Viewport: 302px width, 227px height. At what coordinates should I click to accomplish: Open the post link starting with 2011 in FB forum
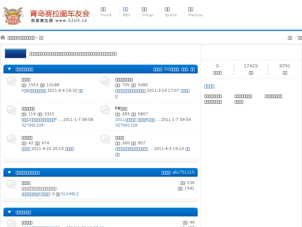pyautogui.click(x=137, y=120)
